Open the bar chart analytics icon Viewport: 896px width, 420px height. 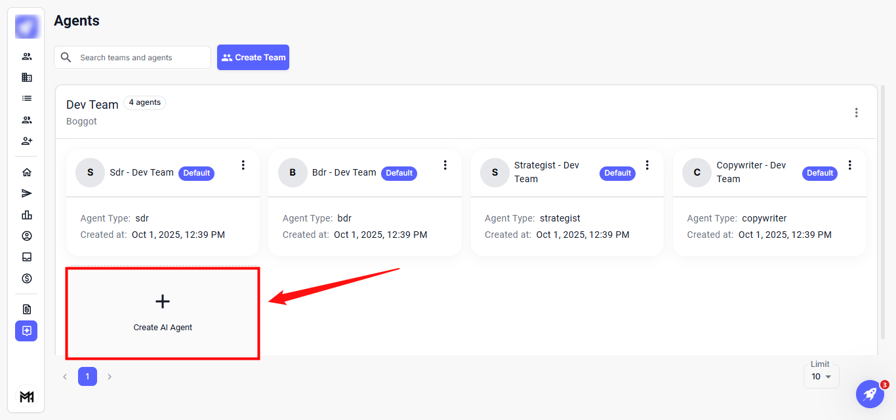pyautogui.click(x=26, y=215)
